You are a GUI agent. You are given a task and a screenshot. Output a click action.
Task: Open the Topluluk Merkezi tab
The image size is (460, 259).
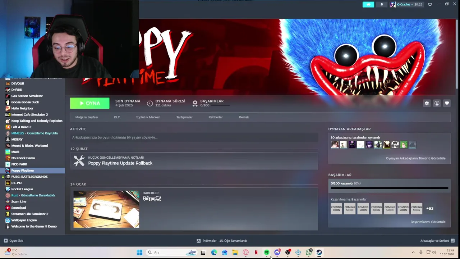click(148, 117)
